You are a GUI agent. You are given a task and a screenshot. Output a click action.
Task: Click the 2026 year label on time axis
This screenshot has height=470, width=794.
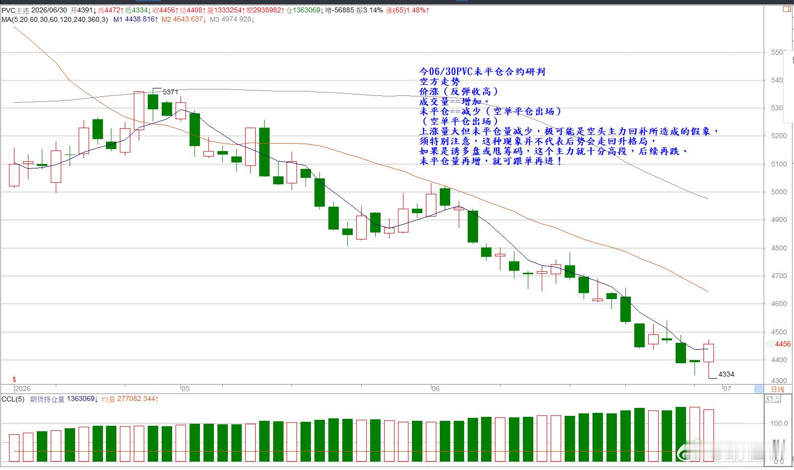coord(22,389)
